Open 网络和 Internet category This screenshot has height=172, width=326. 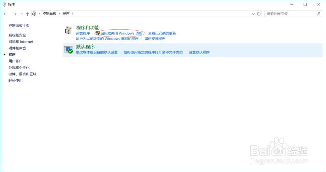point(21,42)
